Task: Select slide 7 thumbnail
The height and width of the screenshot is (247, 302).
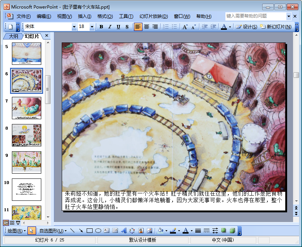Action: [x=26, y=108]
